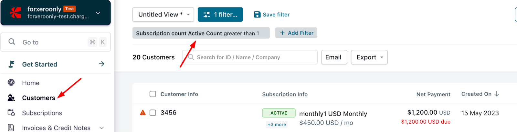Toggle the select-all checkbox beside Customer Info
The height and width of the screenshot is (132, 517).
tap(153, 94)
